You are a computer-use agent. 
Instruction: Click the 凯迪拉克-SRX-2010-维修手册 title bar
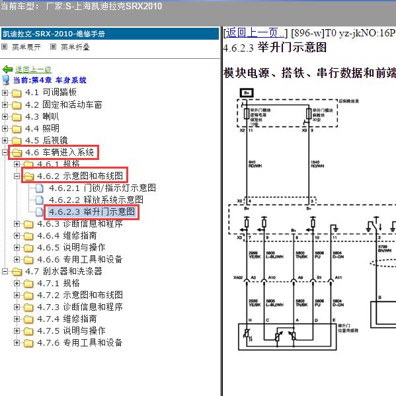pyautogui.click(x=110, y=34)
